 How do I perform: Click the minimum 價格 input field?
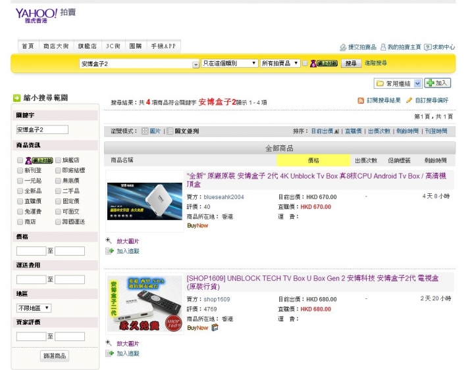tap(31, 251)
